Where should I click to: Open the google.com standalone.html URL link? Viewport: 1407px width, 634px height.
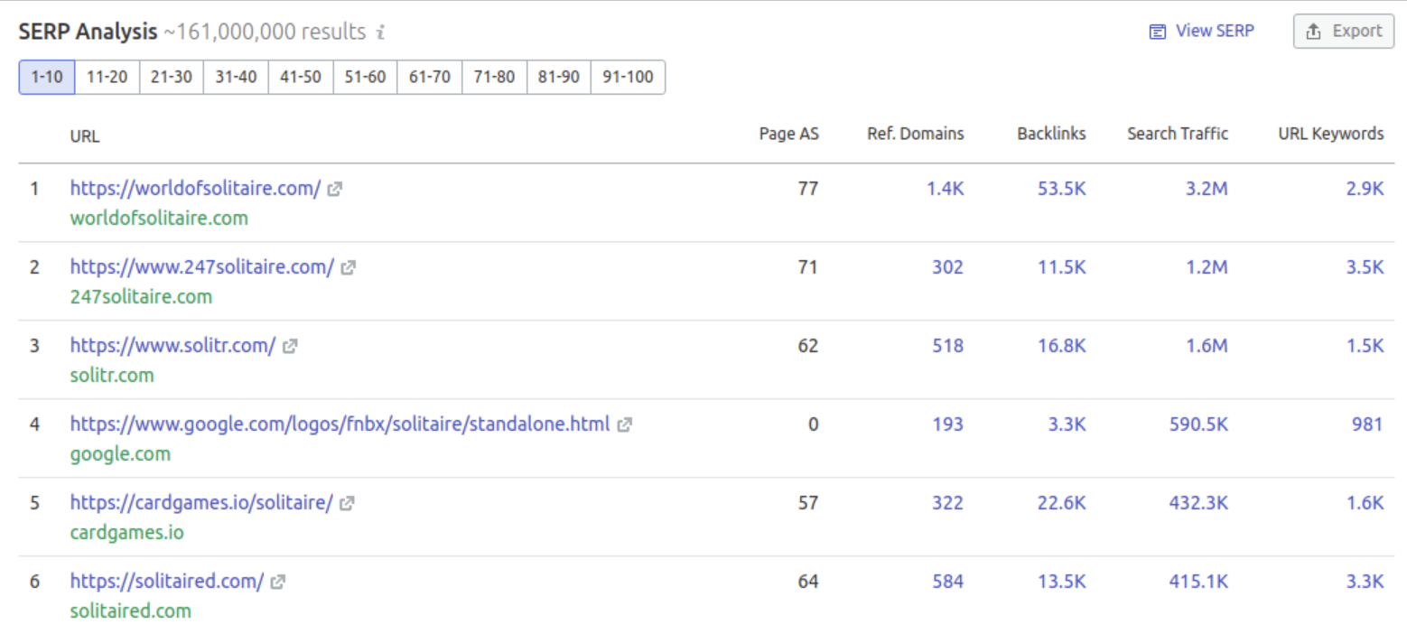[x=340, y=424]
